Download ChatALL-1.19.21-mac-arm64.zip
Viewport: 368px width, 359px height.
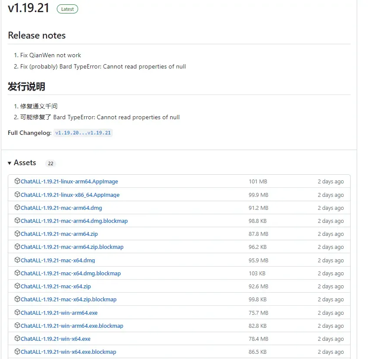click(x=59, y=234)
